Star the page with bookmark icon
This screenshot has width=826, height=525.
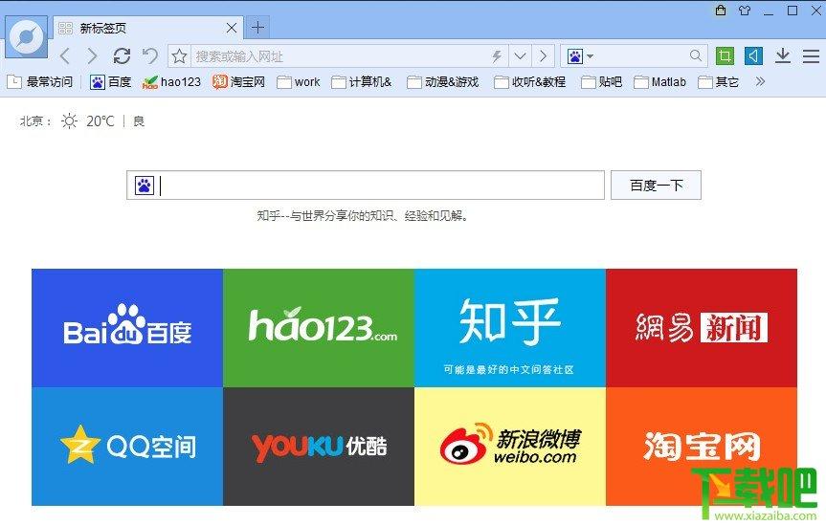tap(179, 56)
